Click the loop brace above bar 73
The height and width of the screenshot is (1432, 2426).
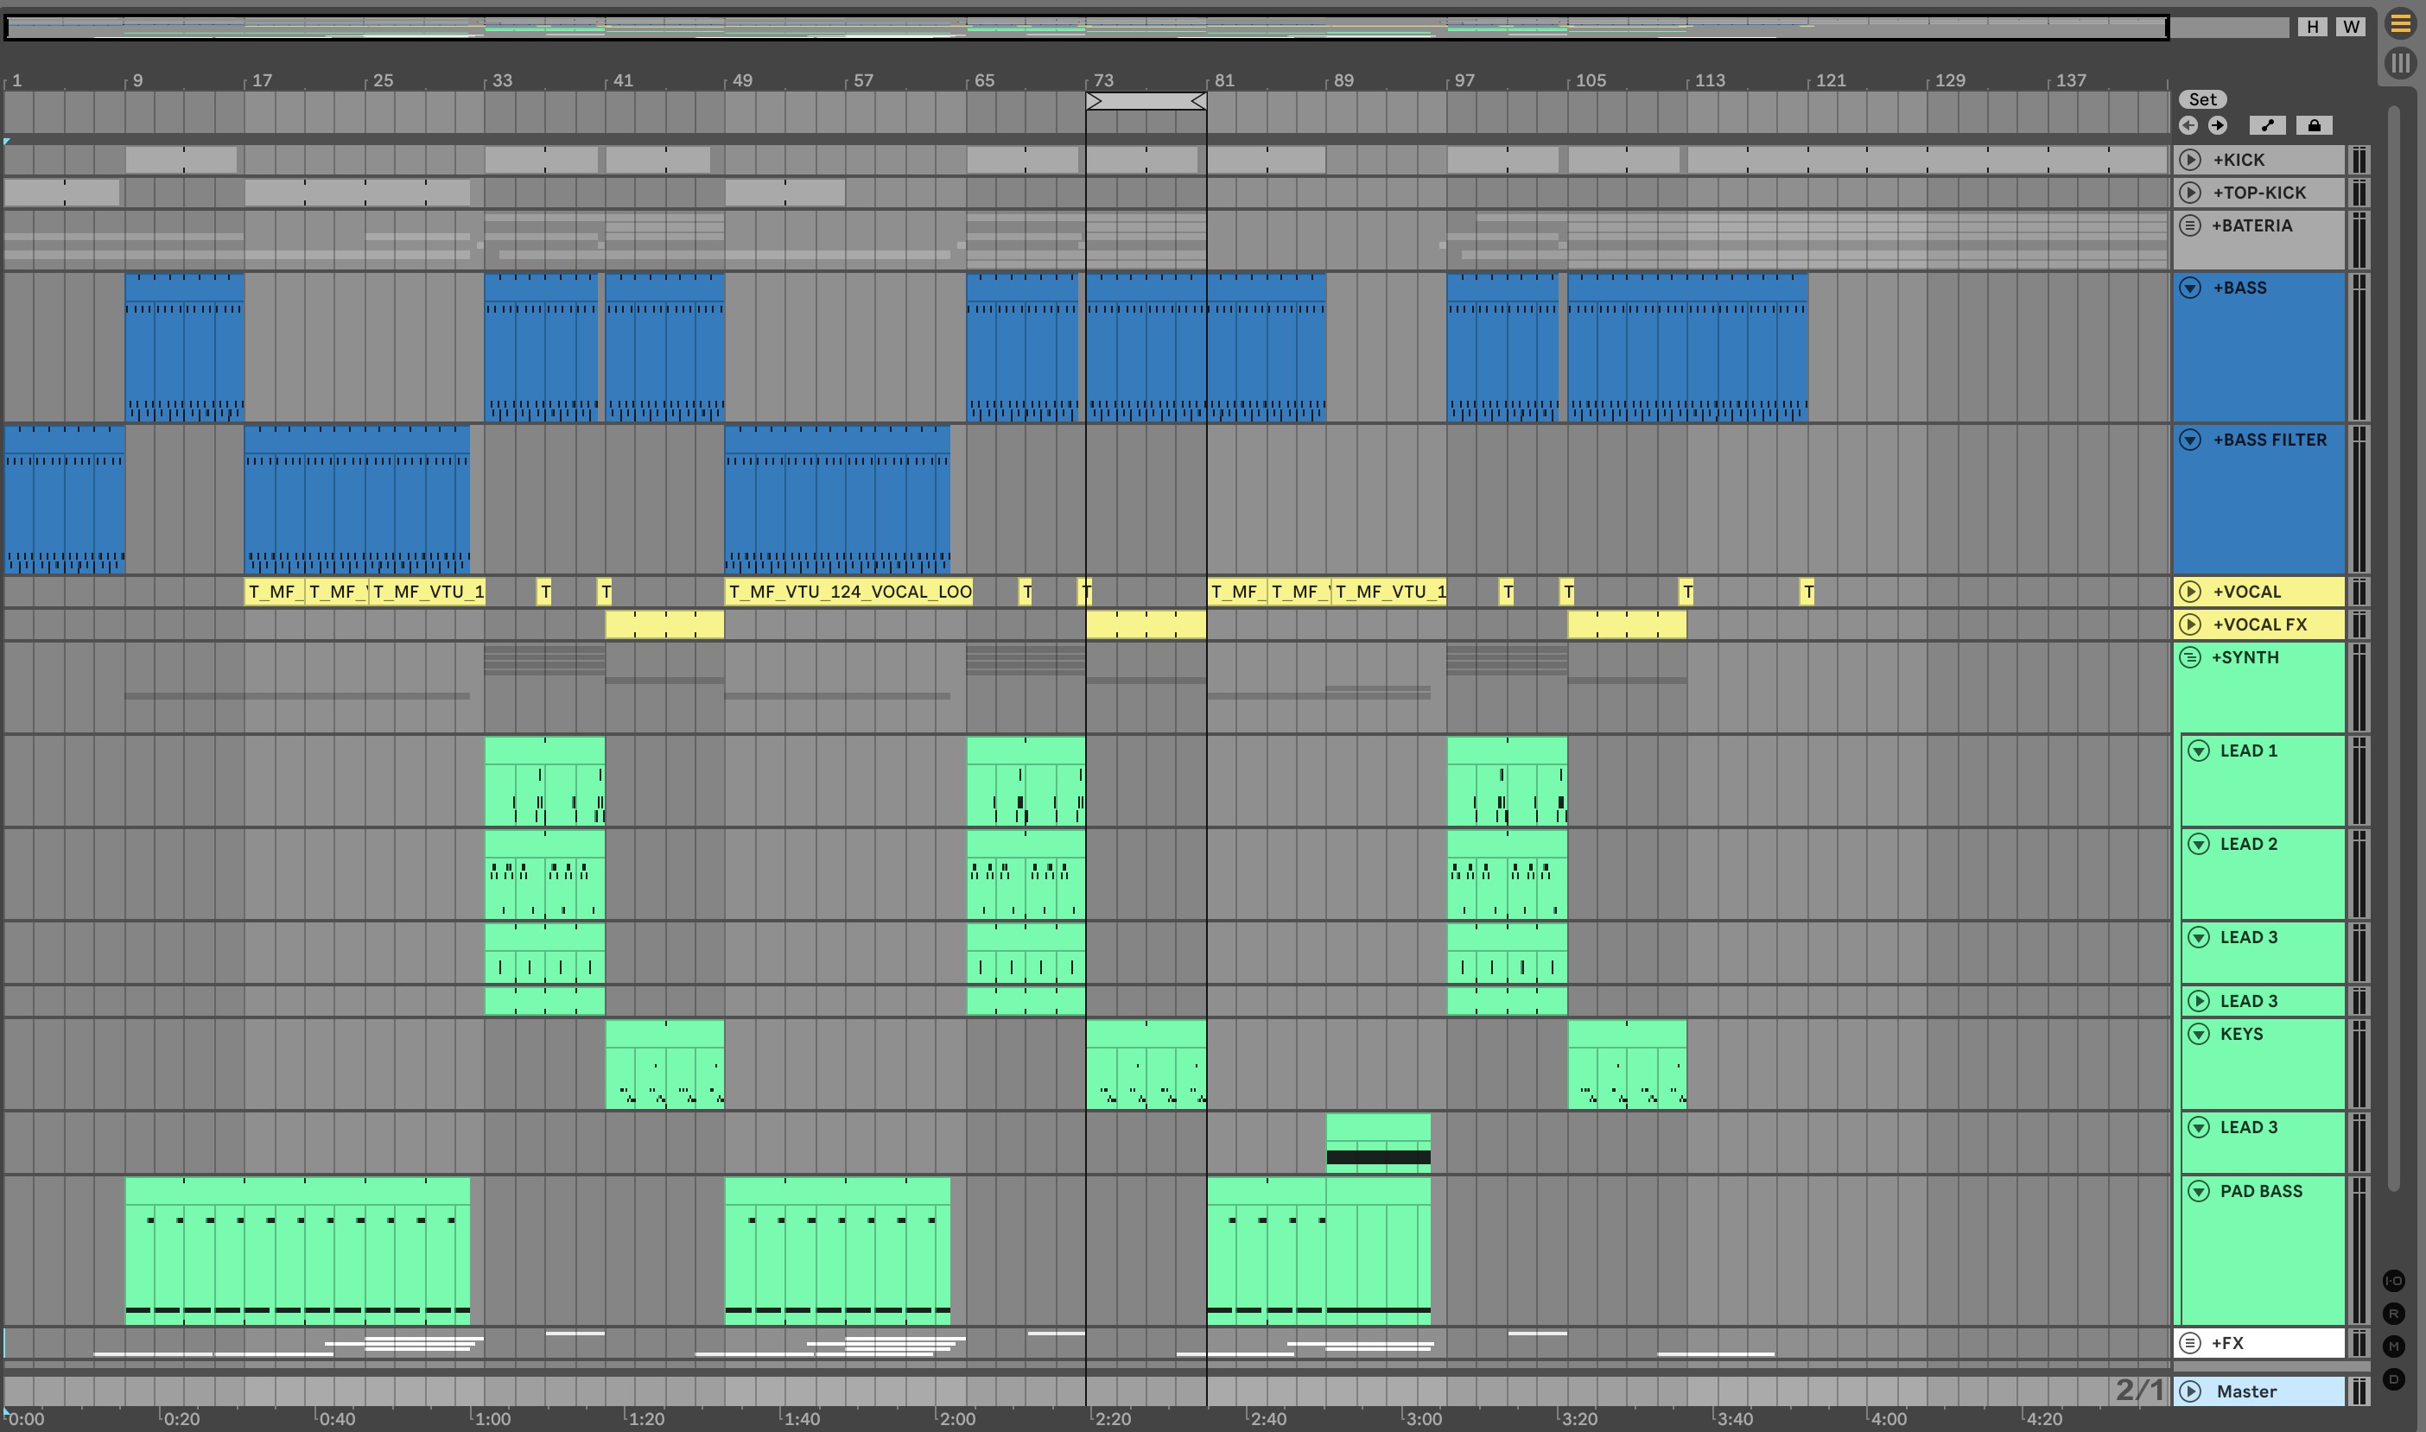tap(1146, 101)
